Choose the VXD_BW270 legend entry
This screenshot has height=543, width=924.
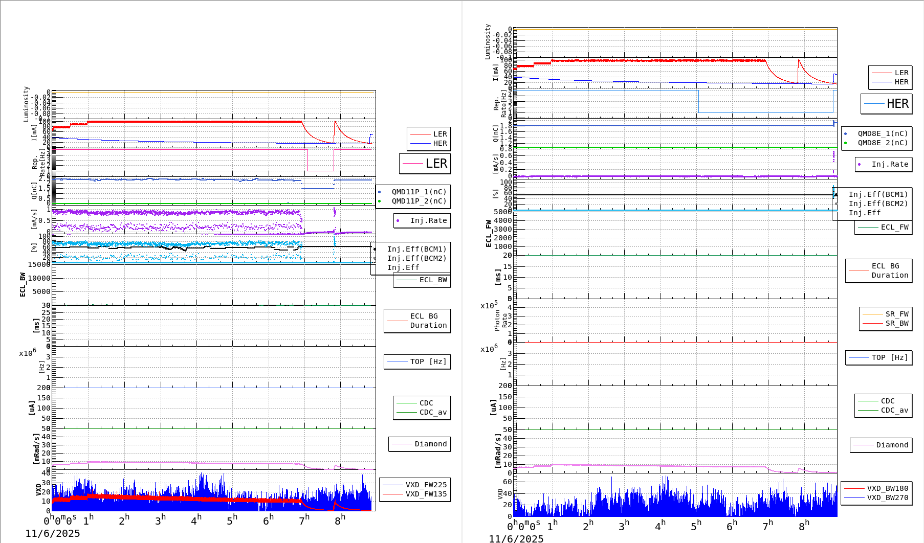[887, 497]
